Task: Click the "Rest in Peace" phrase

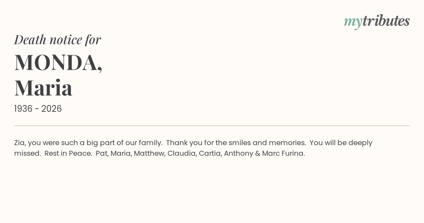Action: click(68, 153)
